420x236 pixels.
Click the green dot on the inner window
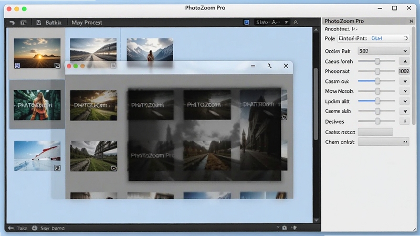pyautogui.click(x=76, y=66)
